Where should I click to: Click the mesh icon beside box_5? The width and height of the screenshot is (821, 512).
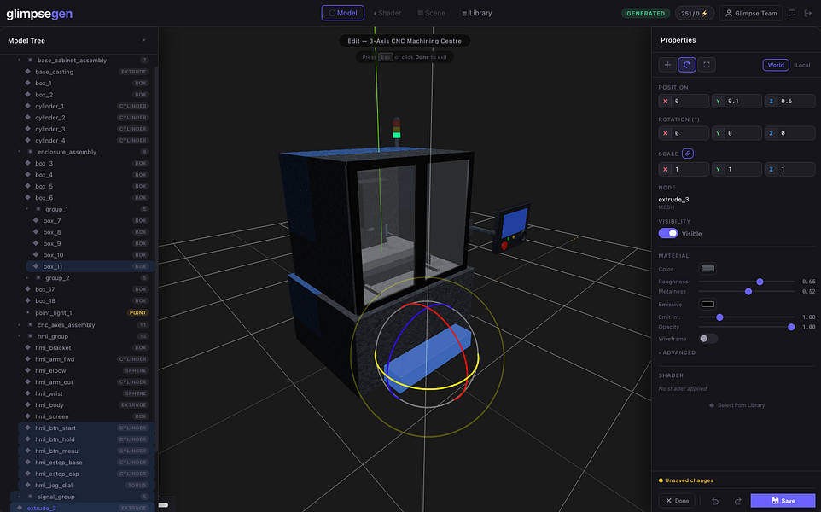[x=28, y=186]
